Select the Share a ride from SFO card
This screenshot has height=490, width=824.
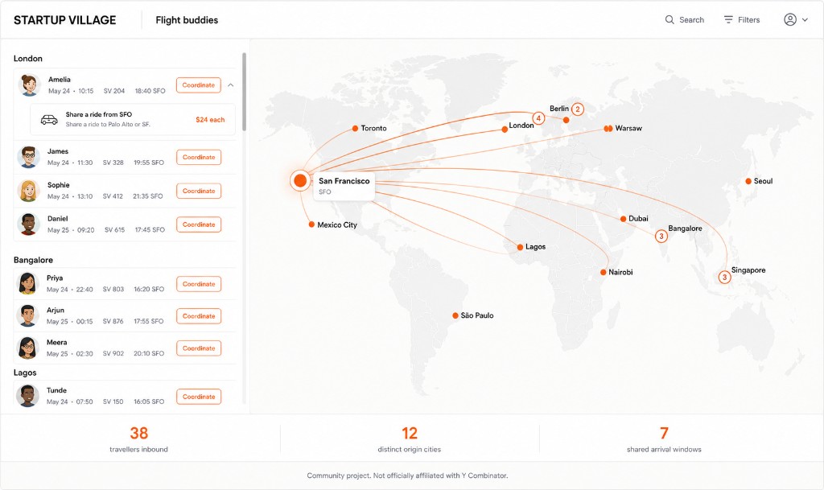(133, 120)
